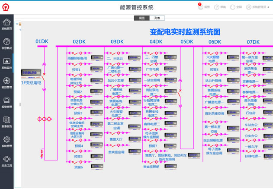
Task: Click the 帮助 help text link
Action: point(223,7)
